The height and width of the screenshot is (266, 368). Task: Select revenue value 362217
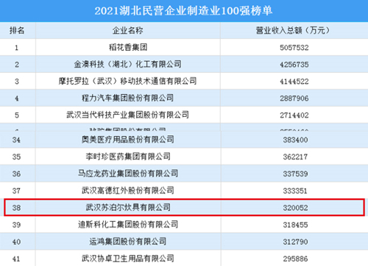295,157
